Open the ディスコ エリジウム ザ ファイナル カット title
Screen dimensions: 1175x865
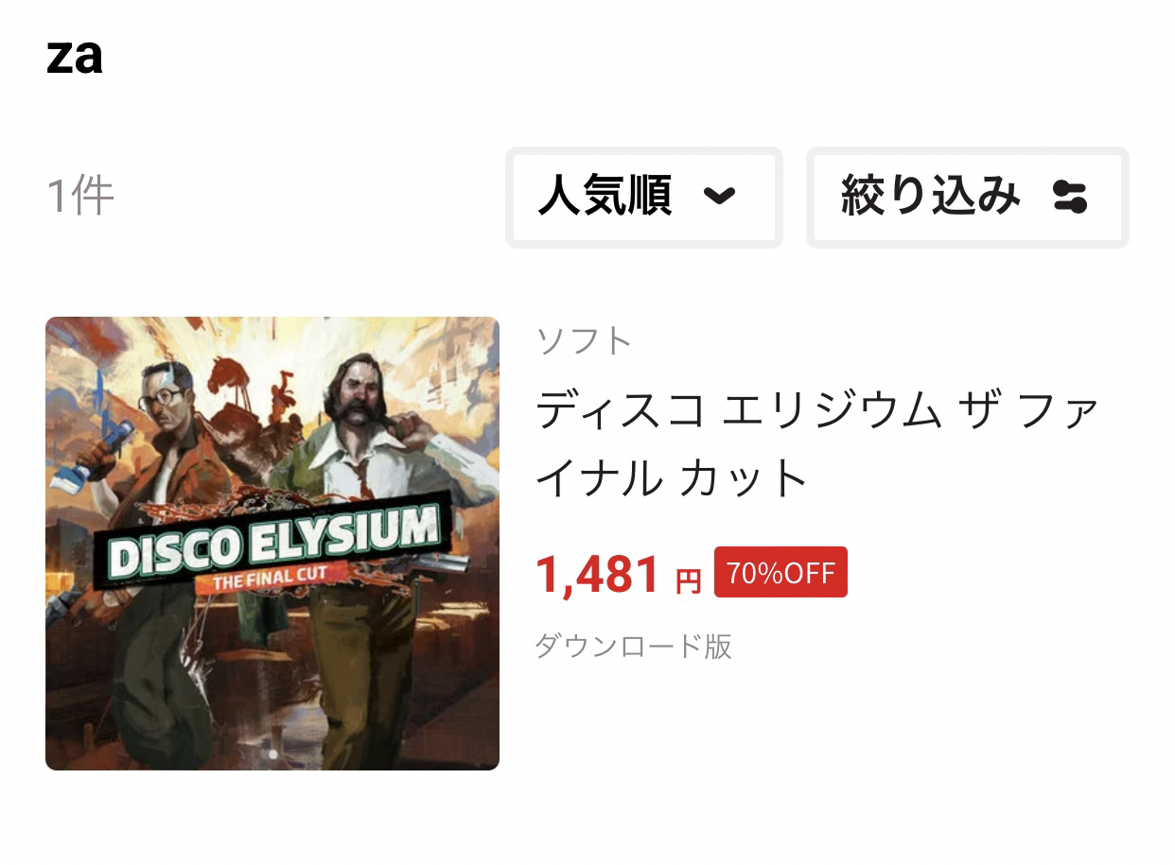coord(817,445)
